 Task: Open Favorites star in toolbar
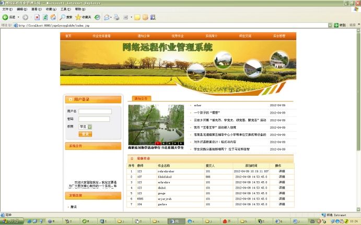pyautogui.click(x=78, y=17)
